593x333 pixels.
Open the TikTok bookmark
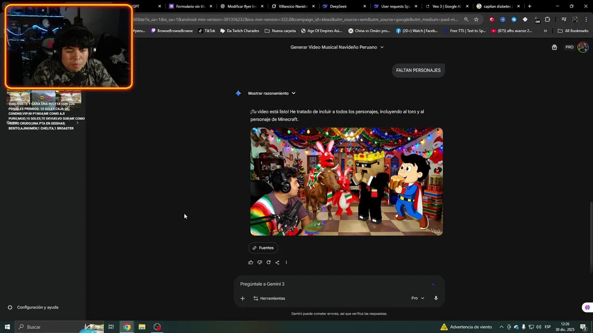(x=207, y=31)
